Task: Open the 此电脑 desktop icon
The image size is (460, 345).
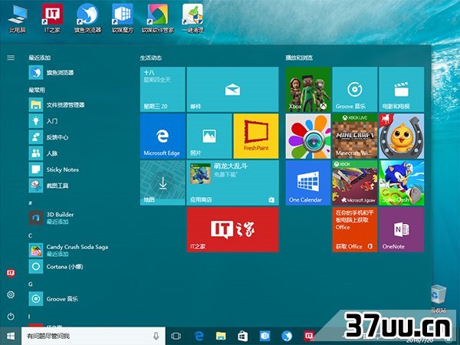Action: click(18, 18)
